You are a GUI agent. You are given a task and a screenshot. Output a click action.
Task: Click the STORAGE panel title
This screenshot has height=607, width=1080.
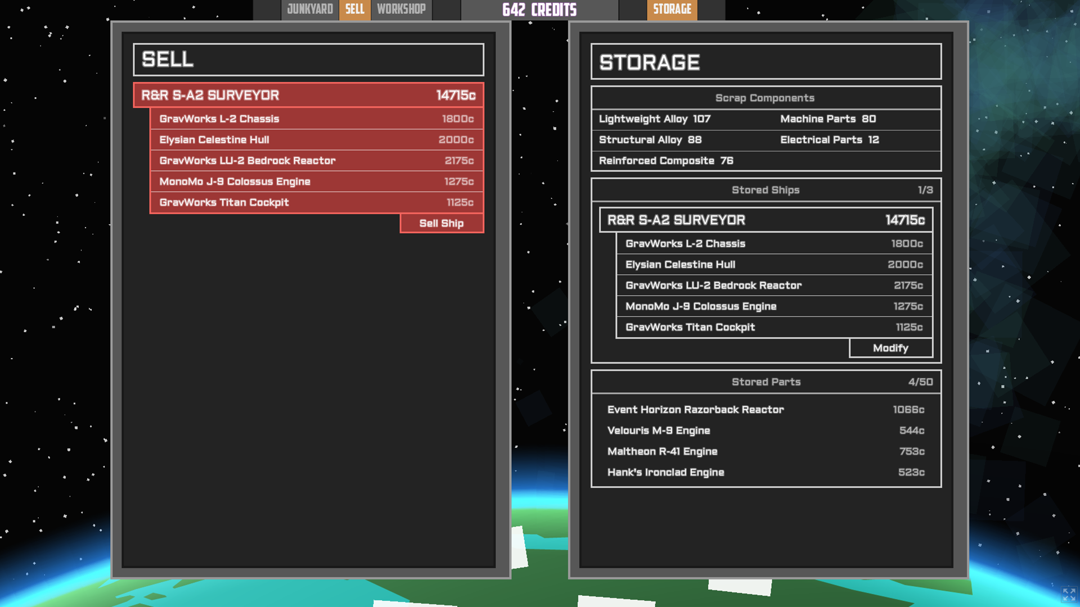(x=766, y=62)
